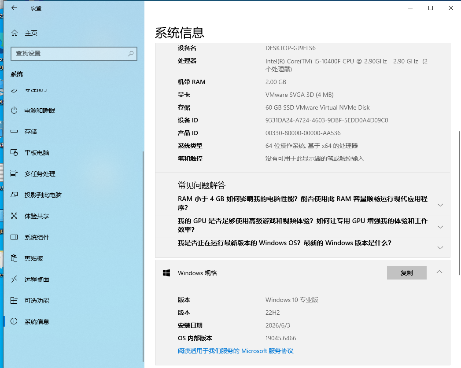
Task: Focus the 查找设置 search field
Action: [74, 54]
